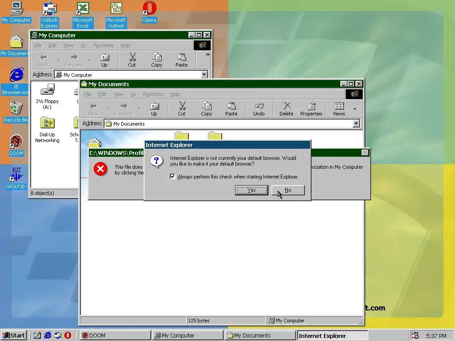
Task: Click Copy in My Computer toolbar
Action: point(157,60)
